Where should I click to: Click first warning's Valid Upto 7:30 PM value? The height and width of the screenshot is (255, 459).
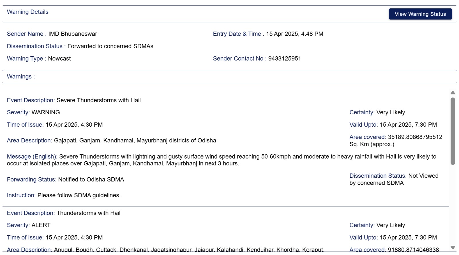pos(408,125)
